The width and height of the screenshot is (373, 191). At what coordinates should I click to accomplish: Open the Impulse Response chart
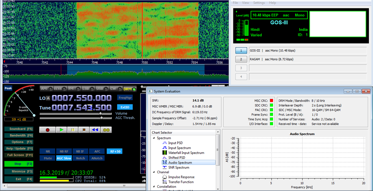181,177
